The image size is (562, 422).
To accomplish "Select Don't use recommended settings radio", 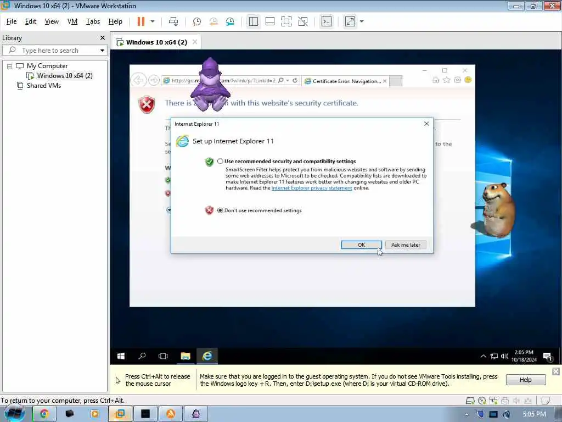I will click(220, 210).
